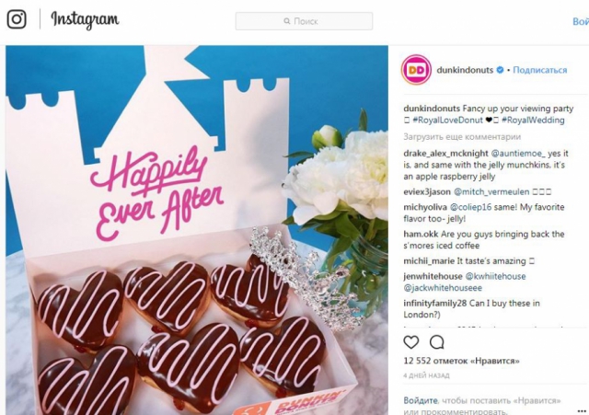This screenshot has width=589, height=415.
Task: Open the @mitch_vermeulen mention link
Action: tap(491, 192)
